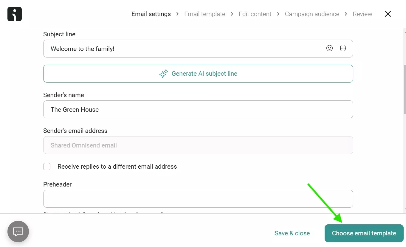
Task: Close the campaign wizard with X
Action: (388, 14)
